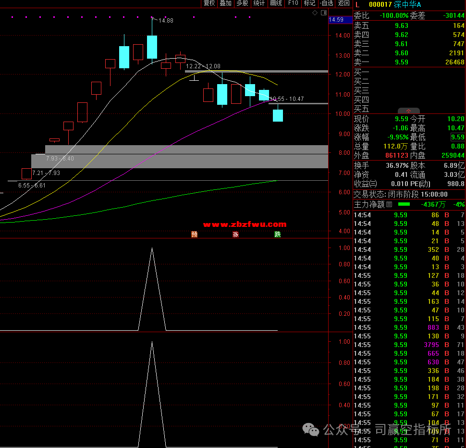Open F10 company information
The image size is (466, 448).
point(293,3)
